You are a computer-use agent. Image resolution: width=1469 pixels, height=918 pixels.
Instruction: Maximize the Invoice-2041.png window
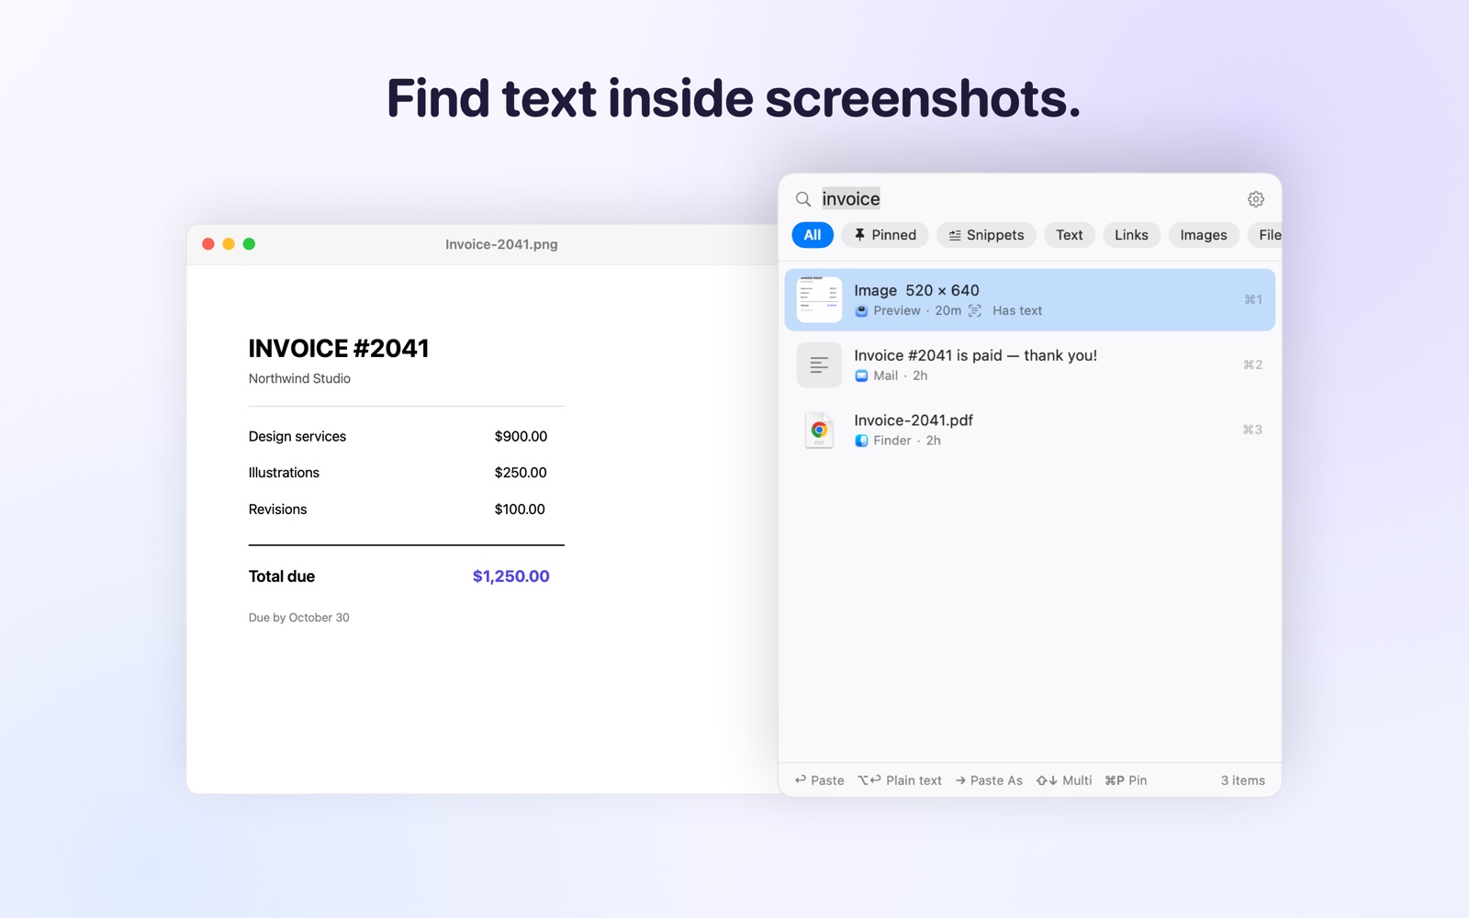[249, 244]
